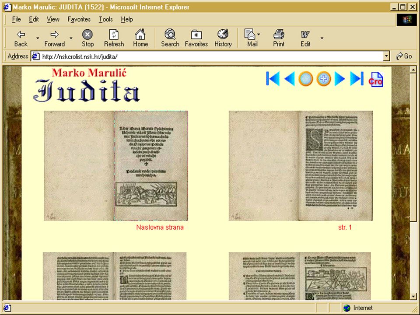
Task: Switch language with the Cro document icon
Action: (x=376, y=79)
